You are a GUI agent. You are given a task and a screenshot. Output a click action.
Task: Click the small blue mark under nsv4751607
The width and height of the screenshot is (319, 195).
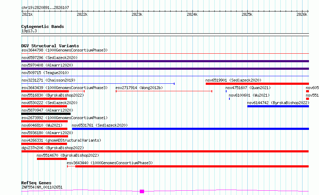tap(226, 91)
